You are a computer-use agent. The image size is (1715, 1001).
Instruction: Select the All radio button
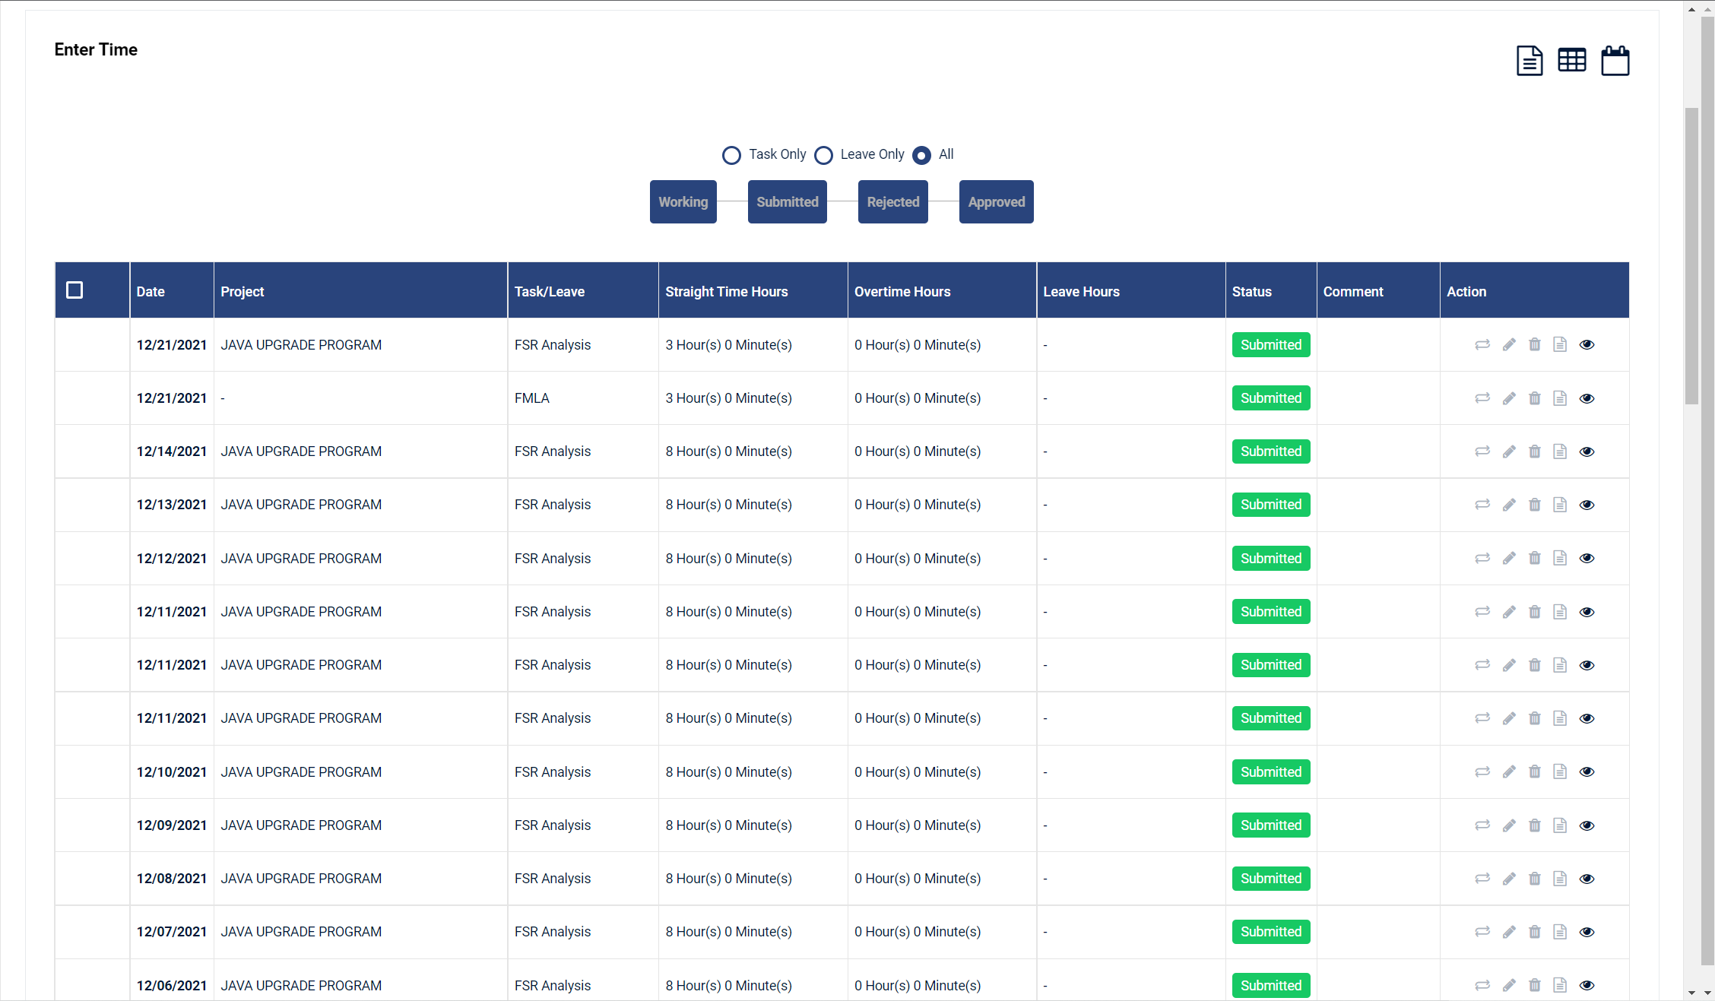921,155
